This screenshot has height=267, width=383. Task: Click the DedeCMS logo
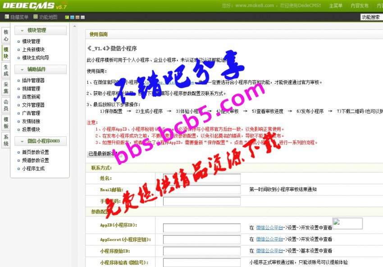(x=34, y=6)
